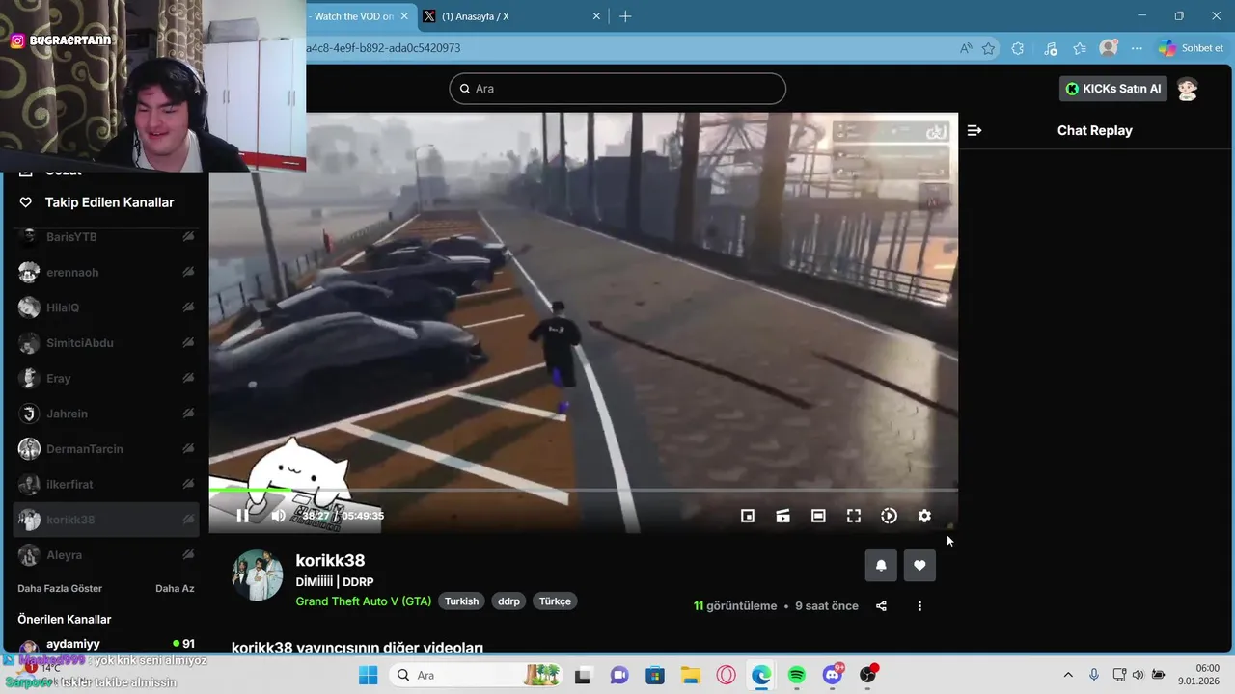Screen dimensions: 1235x694
Task: Click the taskbar search box
Action: click(x=476, y=675)
